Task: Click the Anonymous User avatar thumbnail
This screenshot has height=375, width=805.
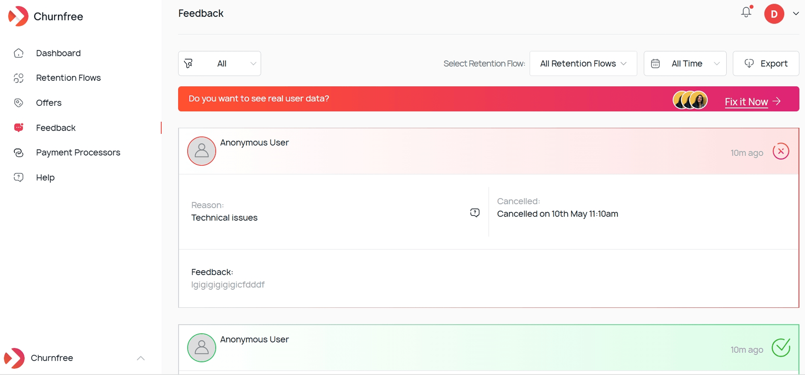Action: pos(201,151)
